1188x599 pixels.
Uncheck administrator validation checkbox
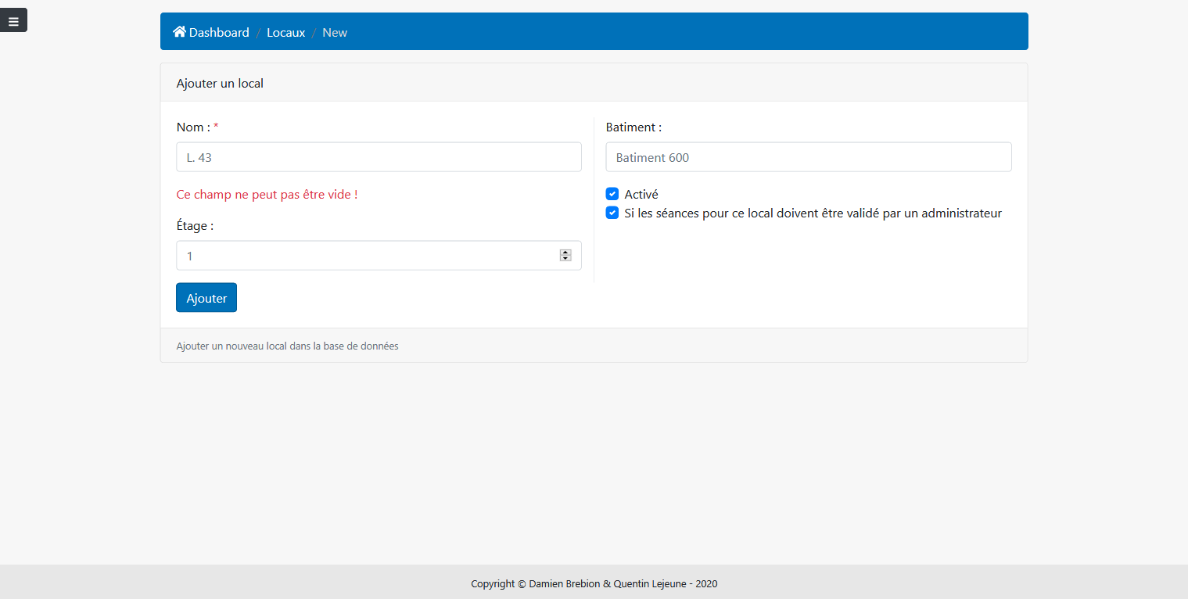click(612, 213)
